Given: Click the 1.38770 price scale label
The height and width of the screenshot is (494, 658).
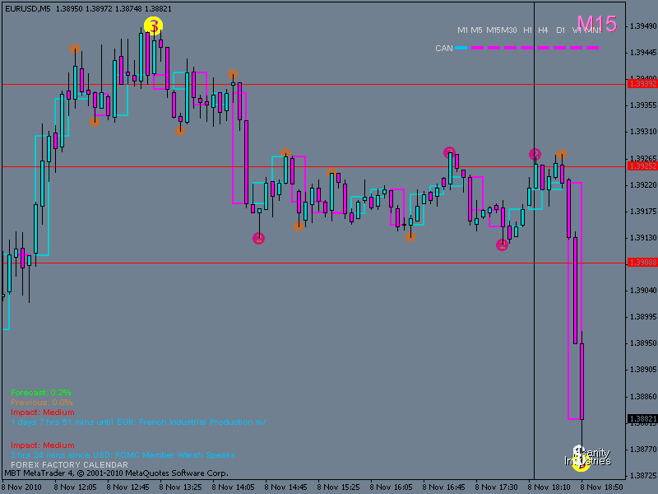Looking at the screenshot, I should coord(643,449).
